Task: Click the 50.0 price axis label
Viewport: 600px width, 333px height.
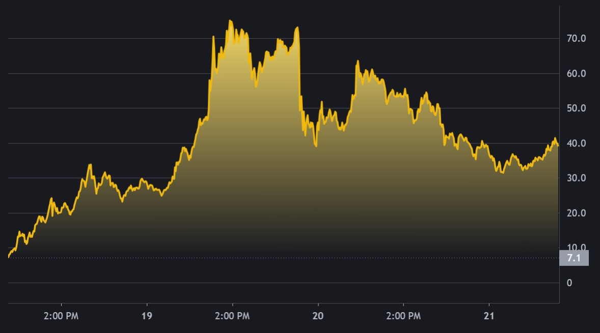Action: click(x=576, y=108)
